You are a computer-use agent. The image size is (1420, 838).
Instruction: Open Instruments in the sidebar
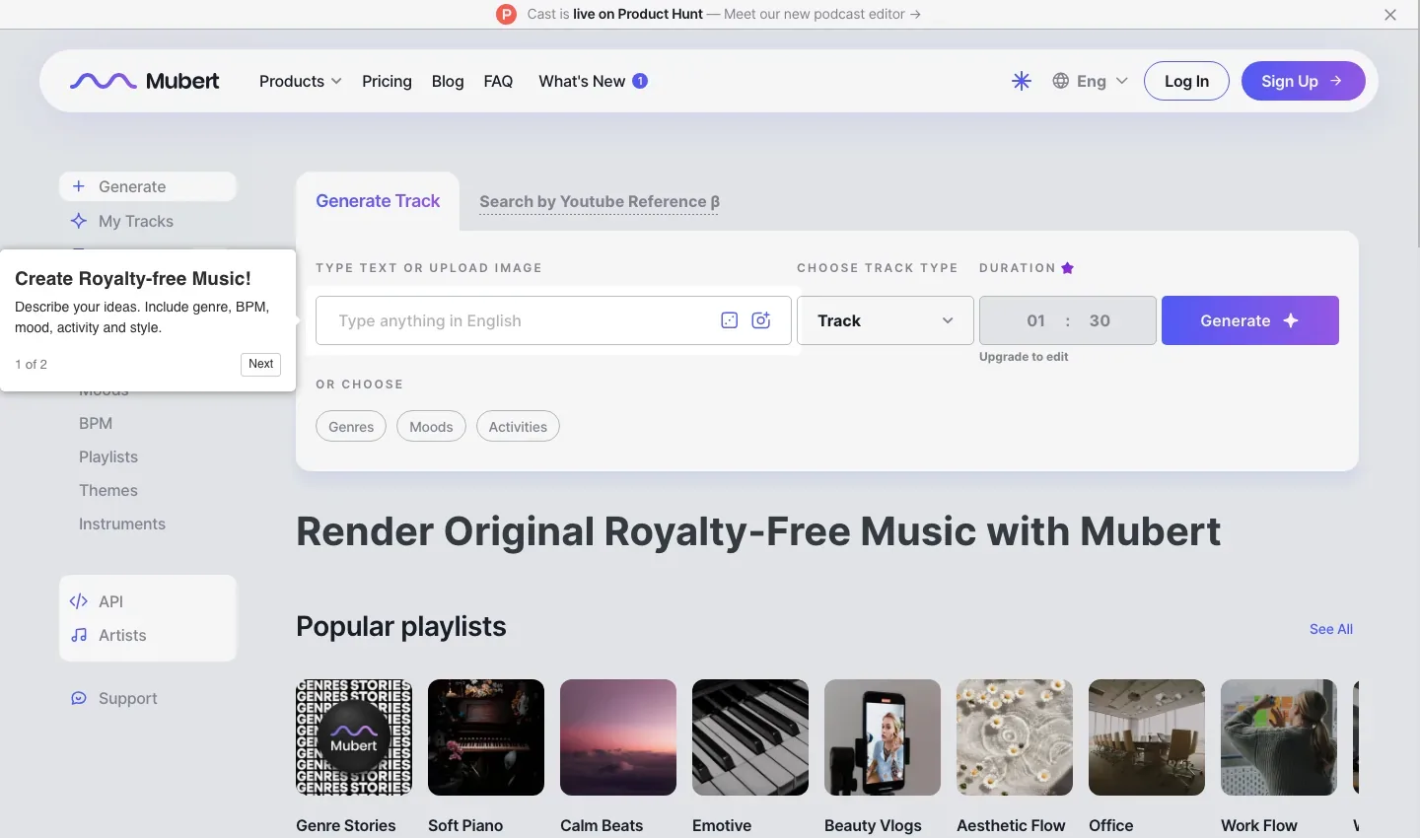click(122, 524)
